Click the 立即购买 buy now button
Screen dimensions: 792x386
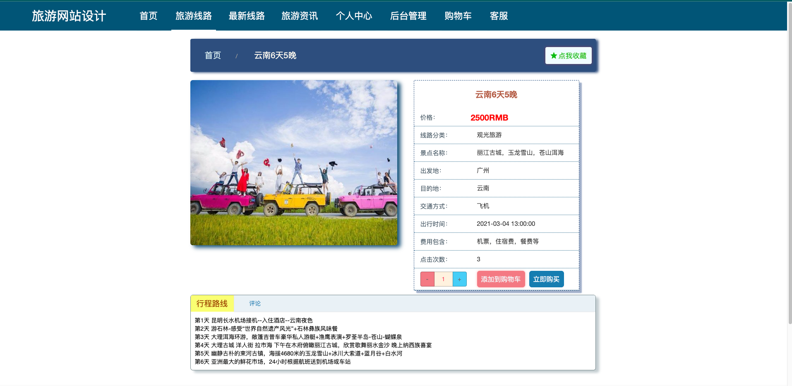(x=546, y=279)
